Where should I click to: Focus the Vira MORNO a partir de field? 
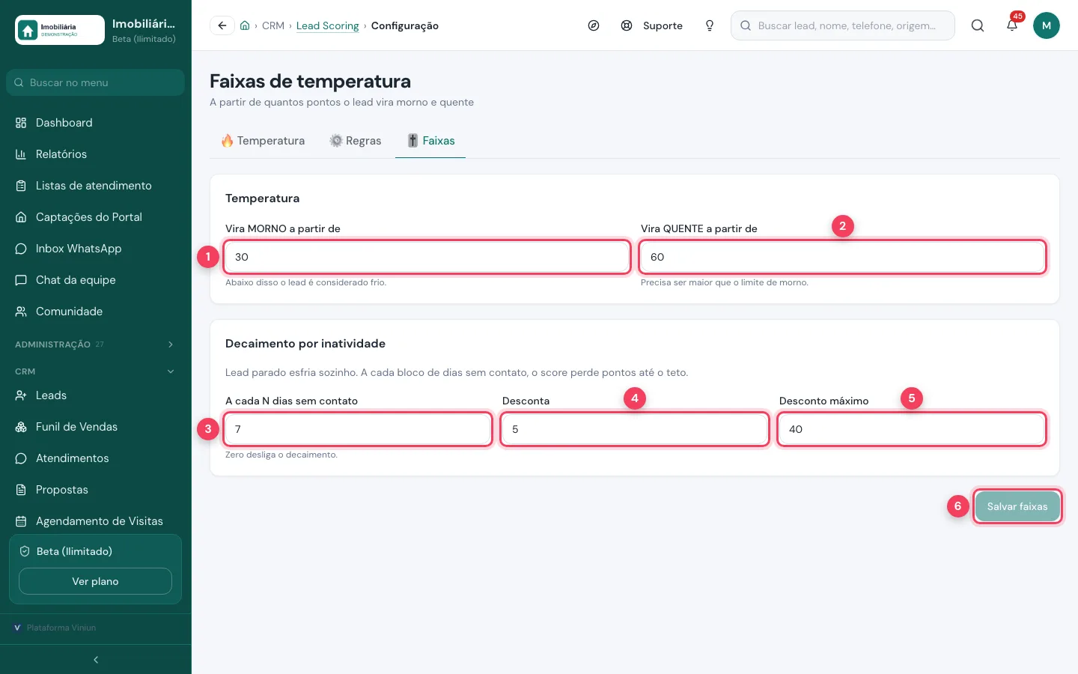tap(427, 257)
